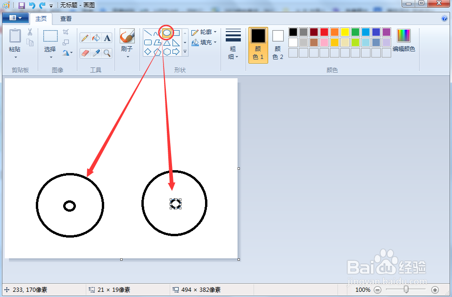The height and width of the screenshot is (297, 452).
Task: Select the red color swatch
Action: pyautogui.click(x=323, y=32)
